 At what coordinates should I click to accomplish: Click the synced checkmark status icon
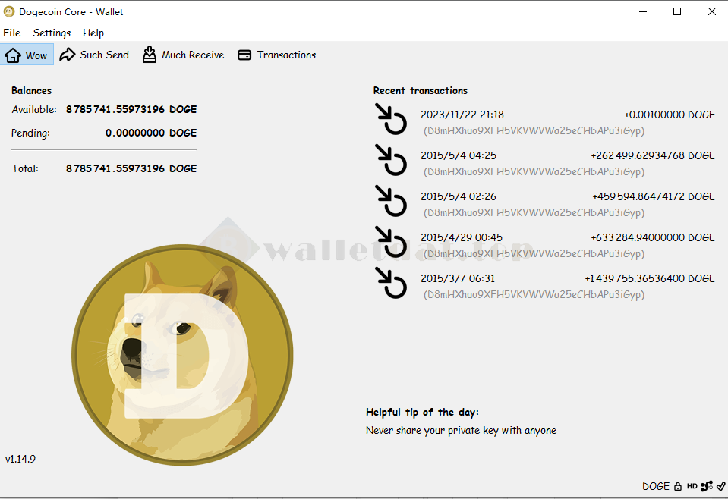pyautogui.click(x=720, y=486)
